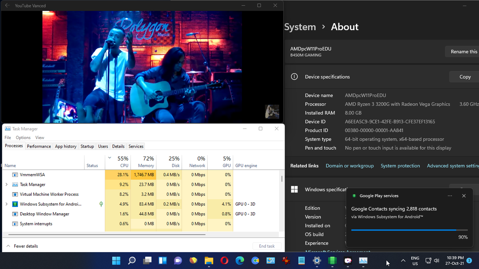Open Settings gear icon in taskbar
The image size is (479, 269).
(x=317, y=260)
